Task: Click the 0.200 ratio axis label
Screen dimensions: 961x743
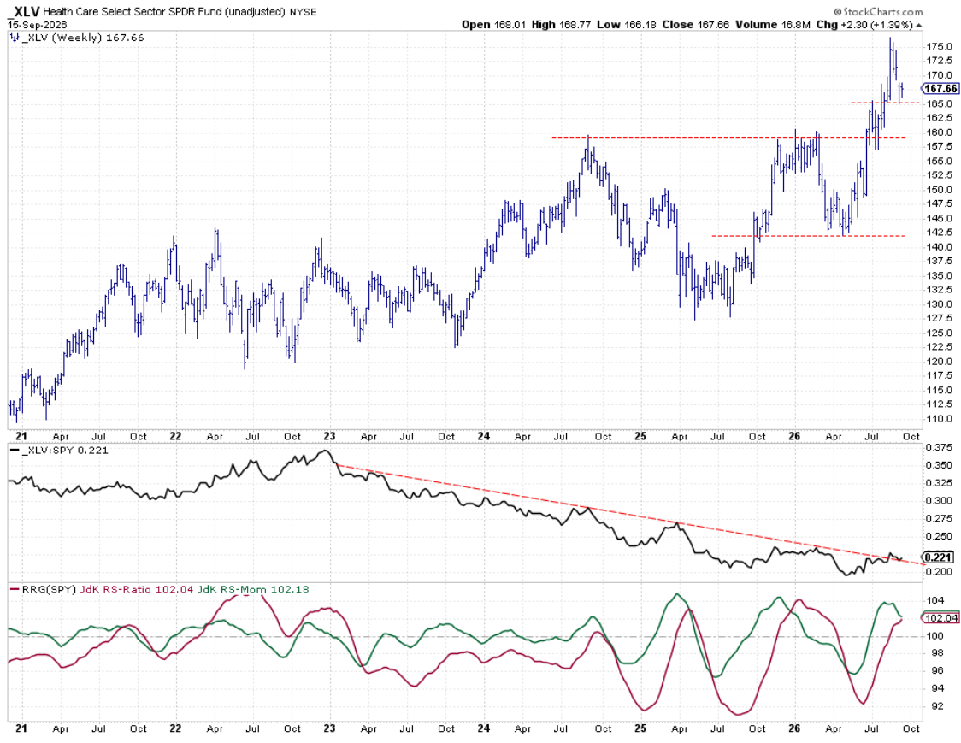Action: pyautogui.click(x=939, y=572)
